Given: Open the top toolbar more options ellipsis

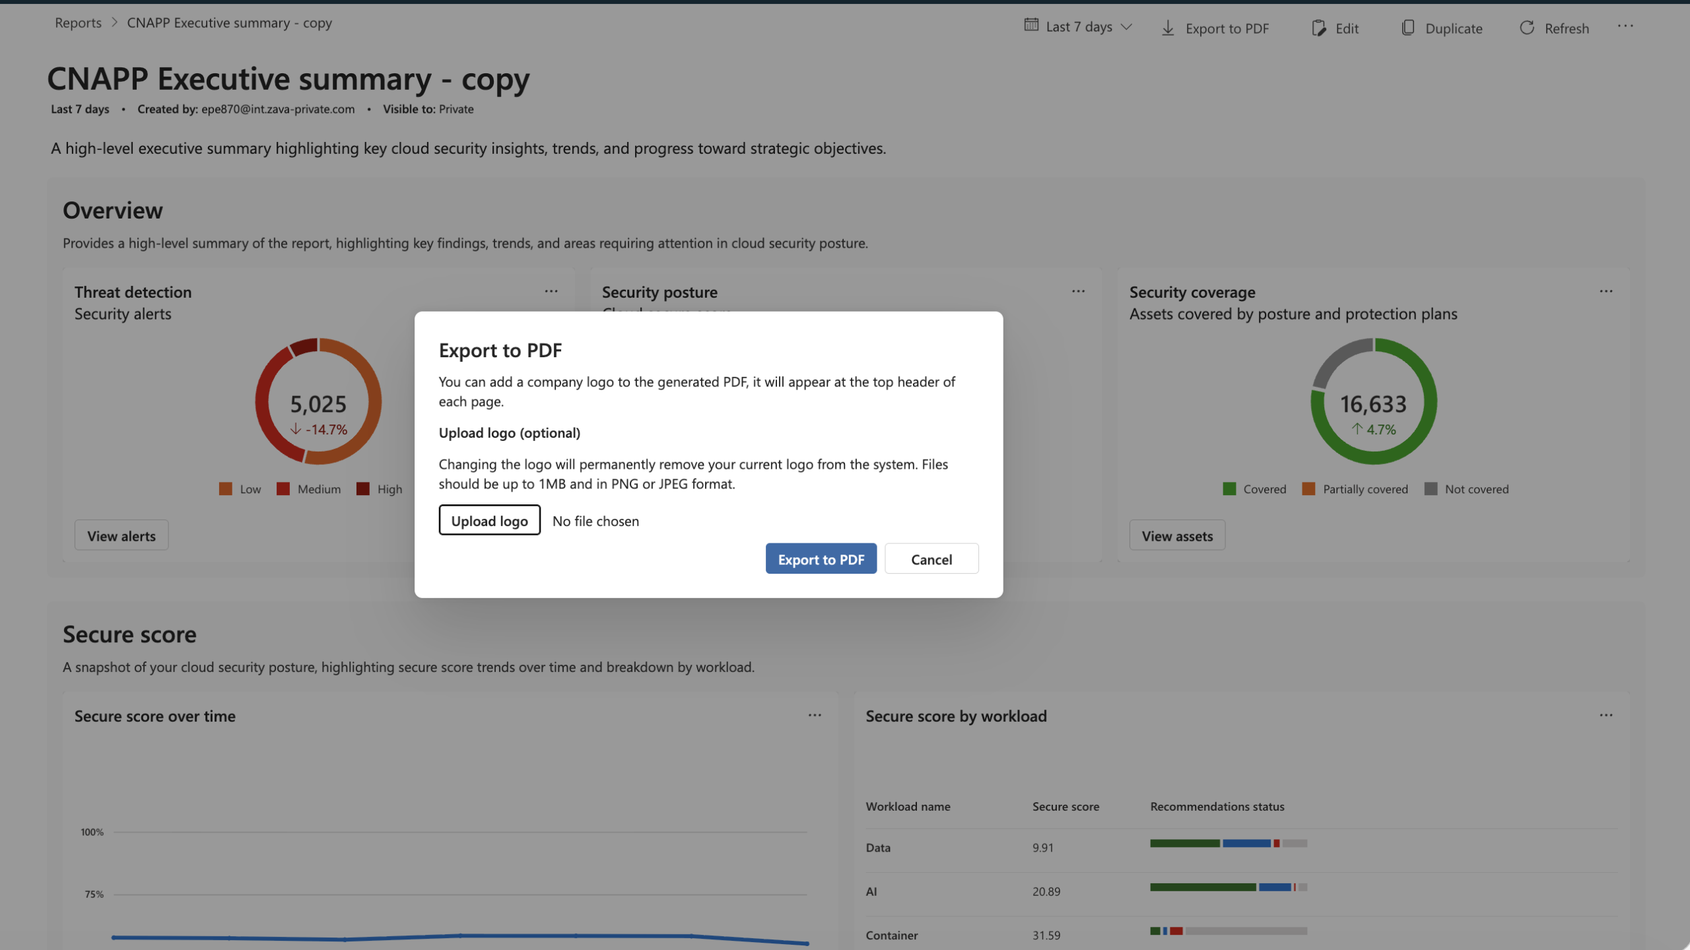Looking at the screenshot, I should point(1625,26).
